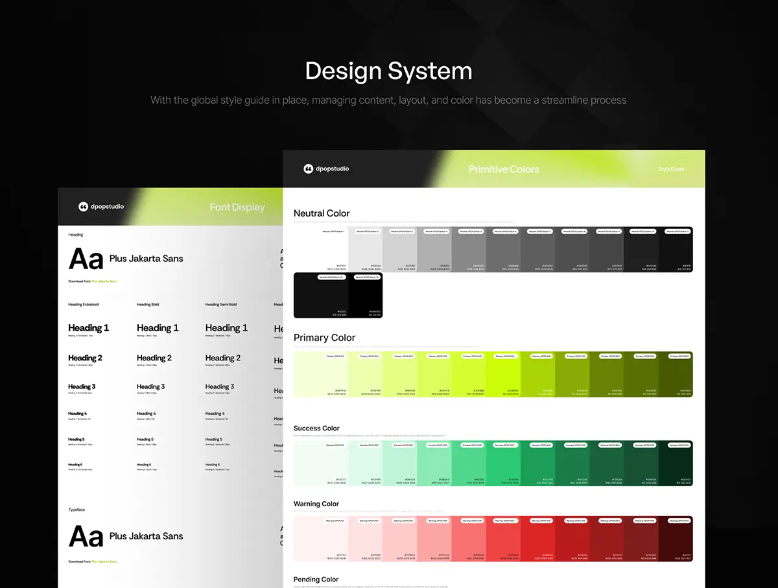Select the Heading 2 sample under Heading Bold

tap(154, 358)
